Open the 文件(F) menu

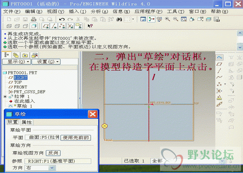[12, 11]
